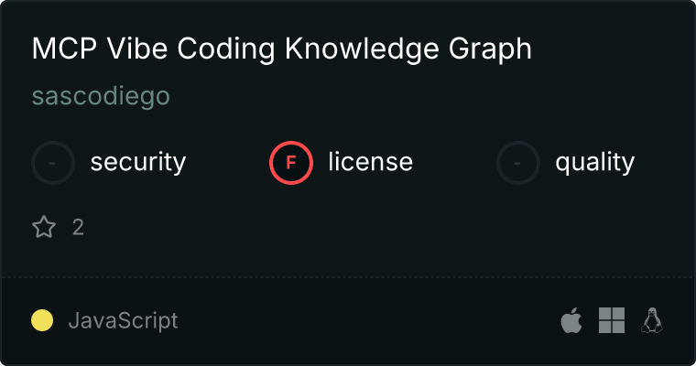
Task: Click the quality score dash badge
Action: [518, 163]
